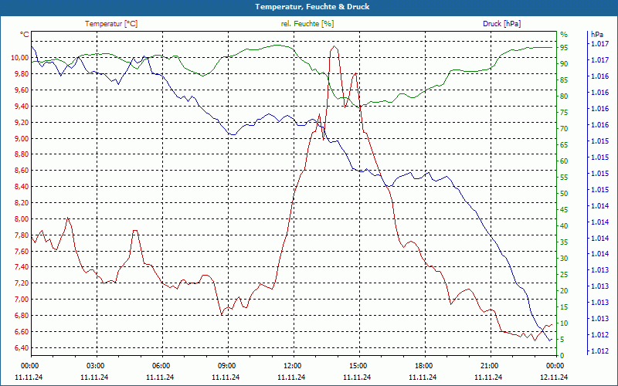The image size is (618, 386).
Task: Click the 6,60 temperature axis label
Action: (x=22, y=332)
